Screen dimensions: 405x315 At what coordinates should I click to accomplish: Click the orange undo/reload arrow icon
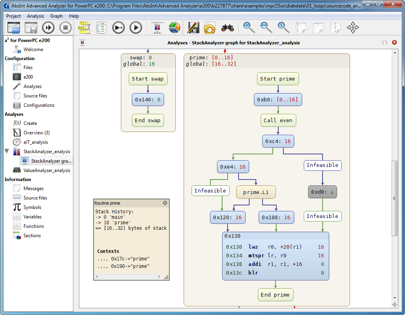210,28
